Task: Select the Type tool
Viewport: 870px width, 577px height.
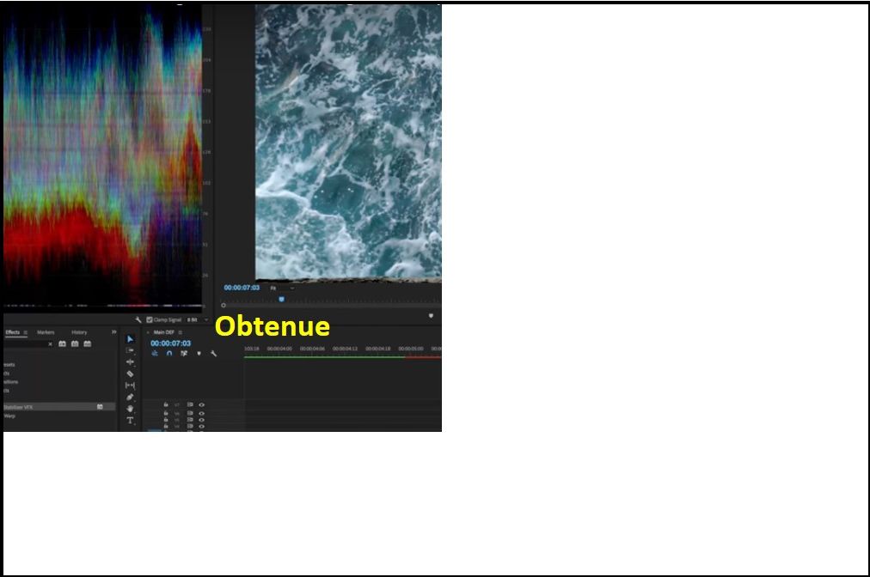Action: (x=130, y=421)
